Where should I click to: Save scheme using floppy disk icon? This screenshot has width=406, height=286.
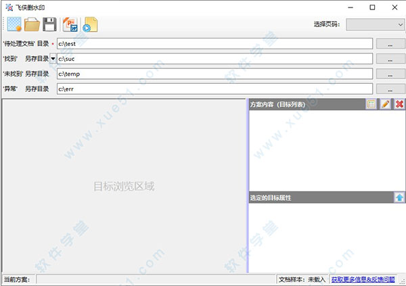coord(49,24)
